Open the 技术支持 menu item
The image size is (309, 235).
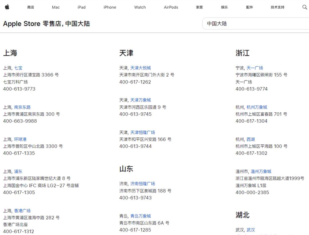coord(277,7)
